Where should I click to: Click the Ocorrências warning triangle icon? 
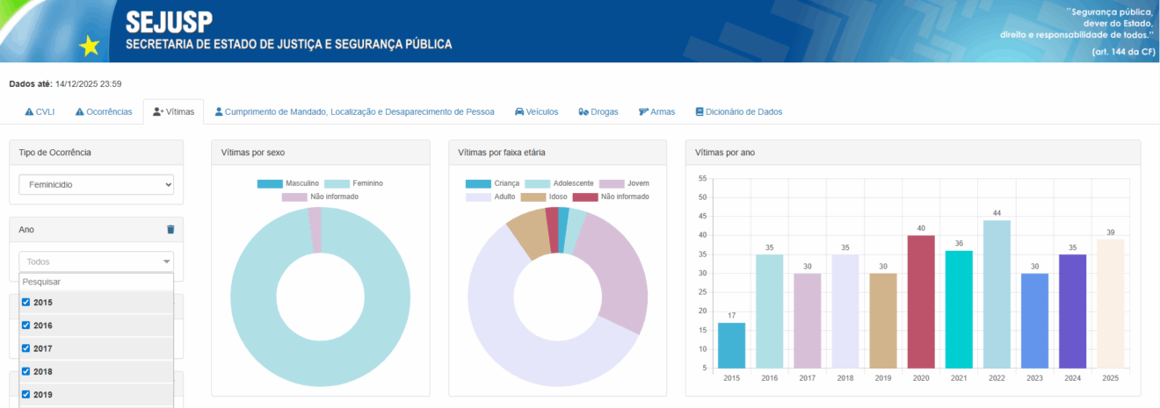tap(80, 112)
